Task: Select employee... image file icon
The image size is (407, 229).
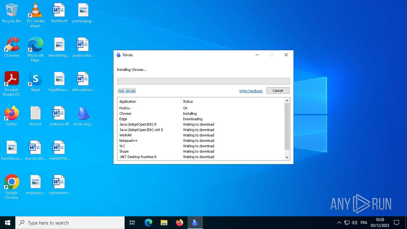Action: 35,185
